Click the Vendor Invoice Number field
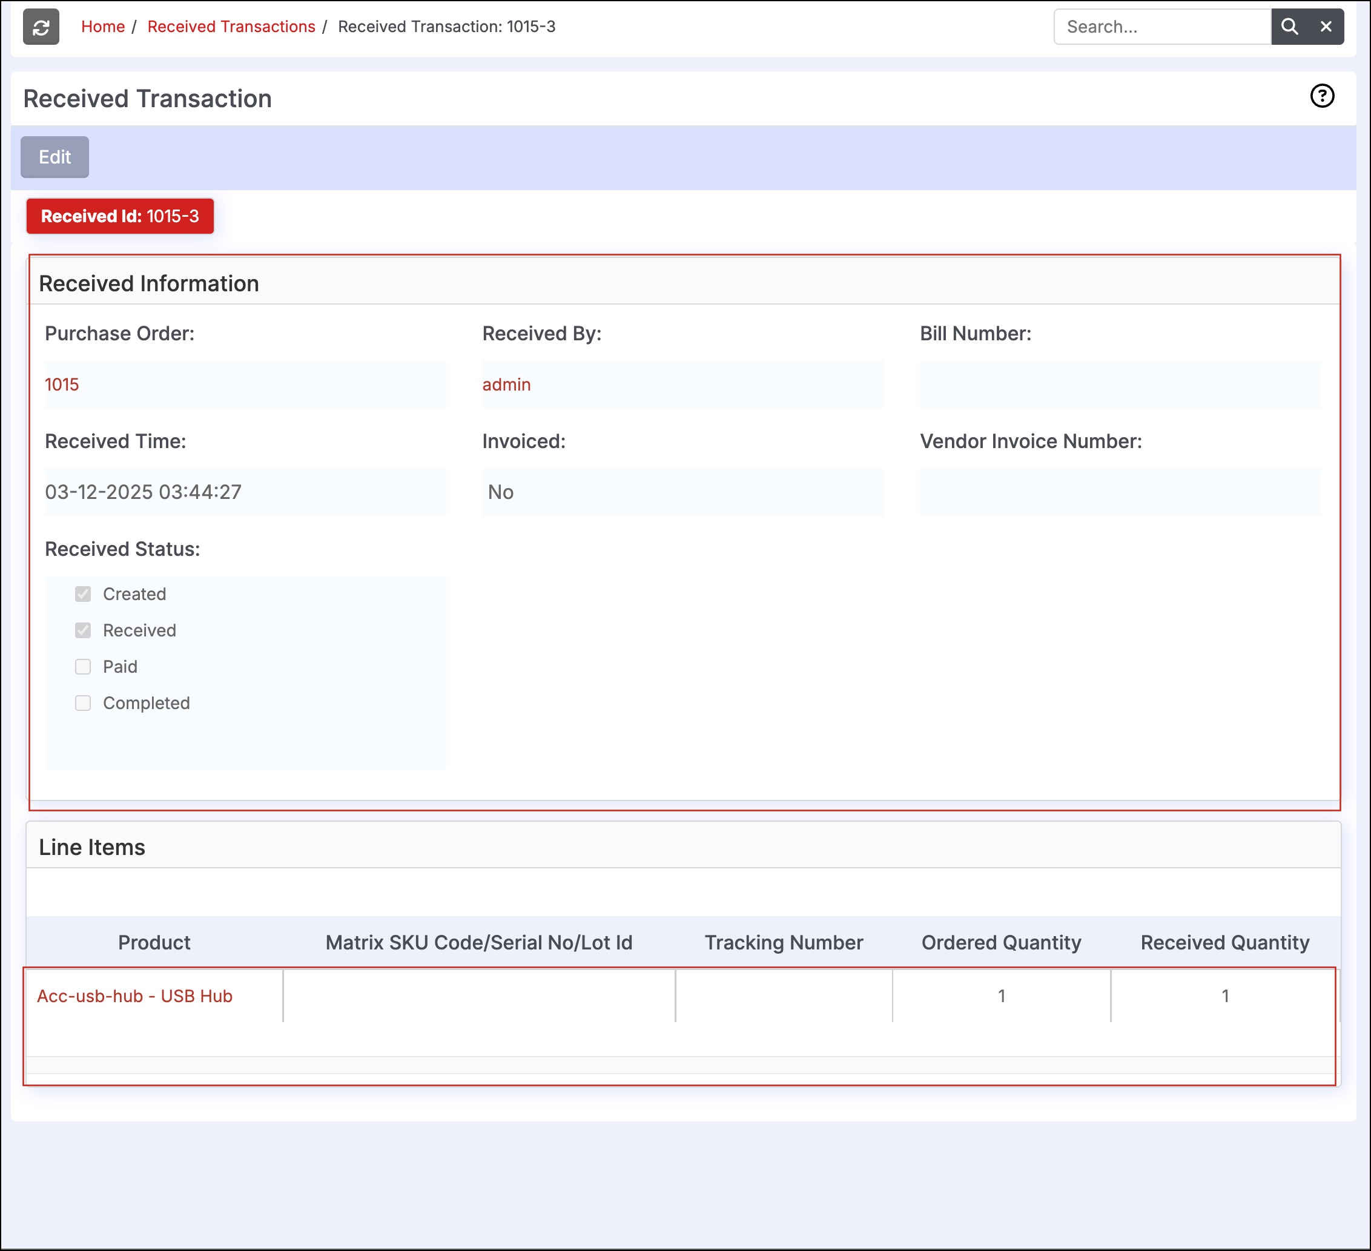1371x1251 pixels. [1120, 492]
